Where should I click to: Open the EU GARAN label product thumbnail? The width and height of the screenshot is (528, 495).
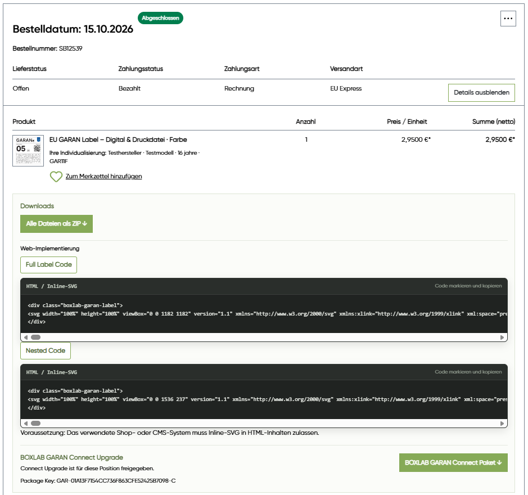(28, 151)
